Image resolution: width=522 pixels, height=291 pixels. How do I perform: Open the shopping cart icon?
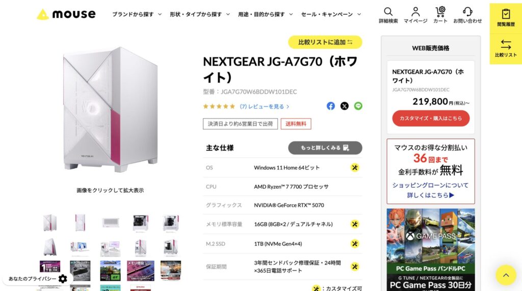pos(440,12)
